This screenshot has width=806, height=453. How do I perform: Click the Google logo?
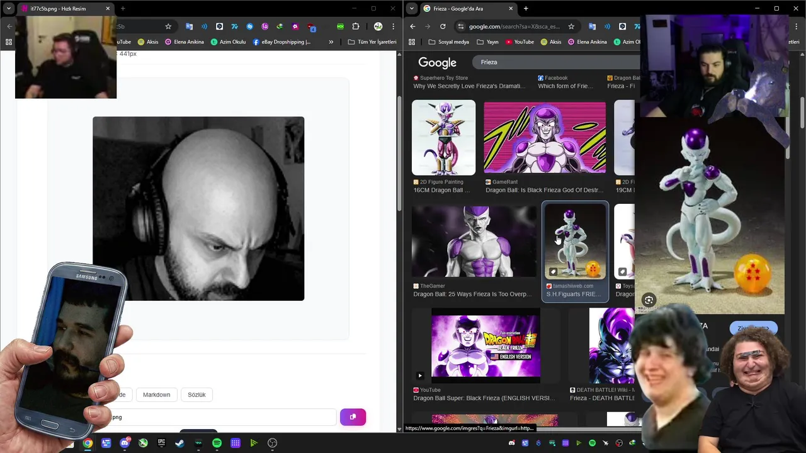[437, 62]
